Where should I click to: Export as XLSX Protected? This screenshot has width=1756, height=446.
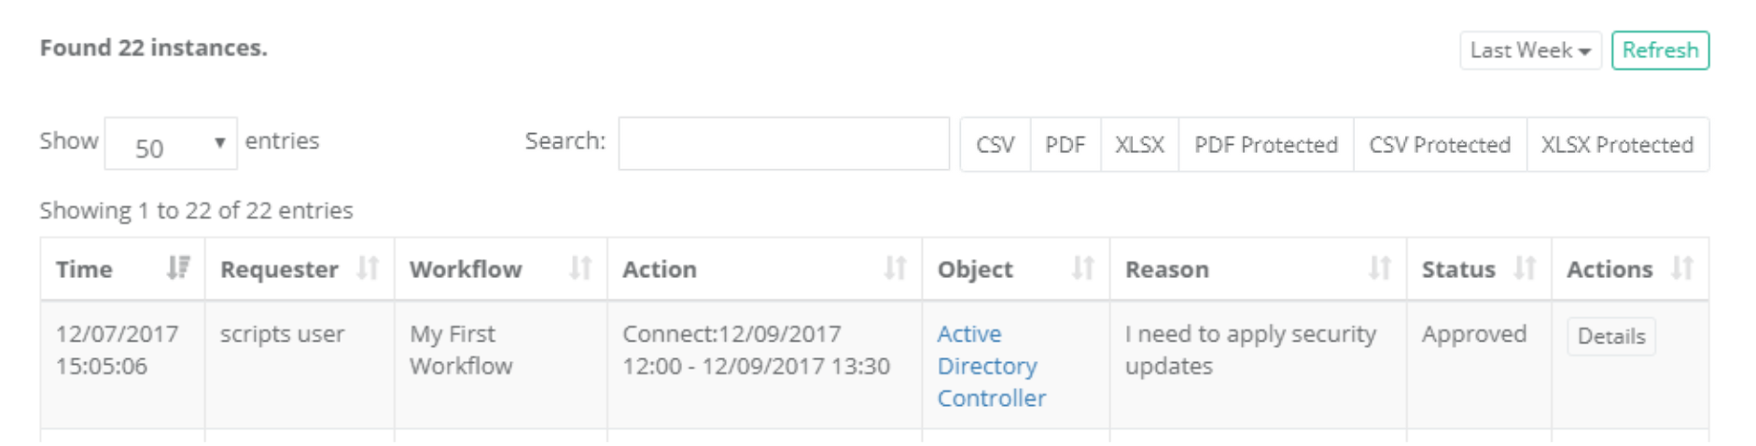click(1617, 145)
